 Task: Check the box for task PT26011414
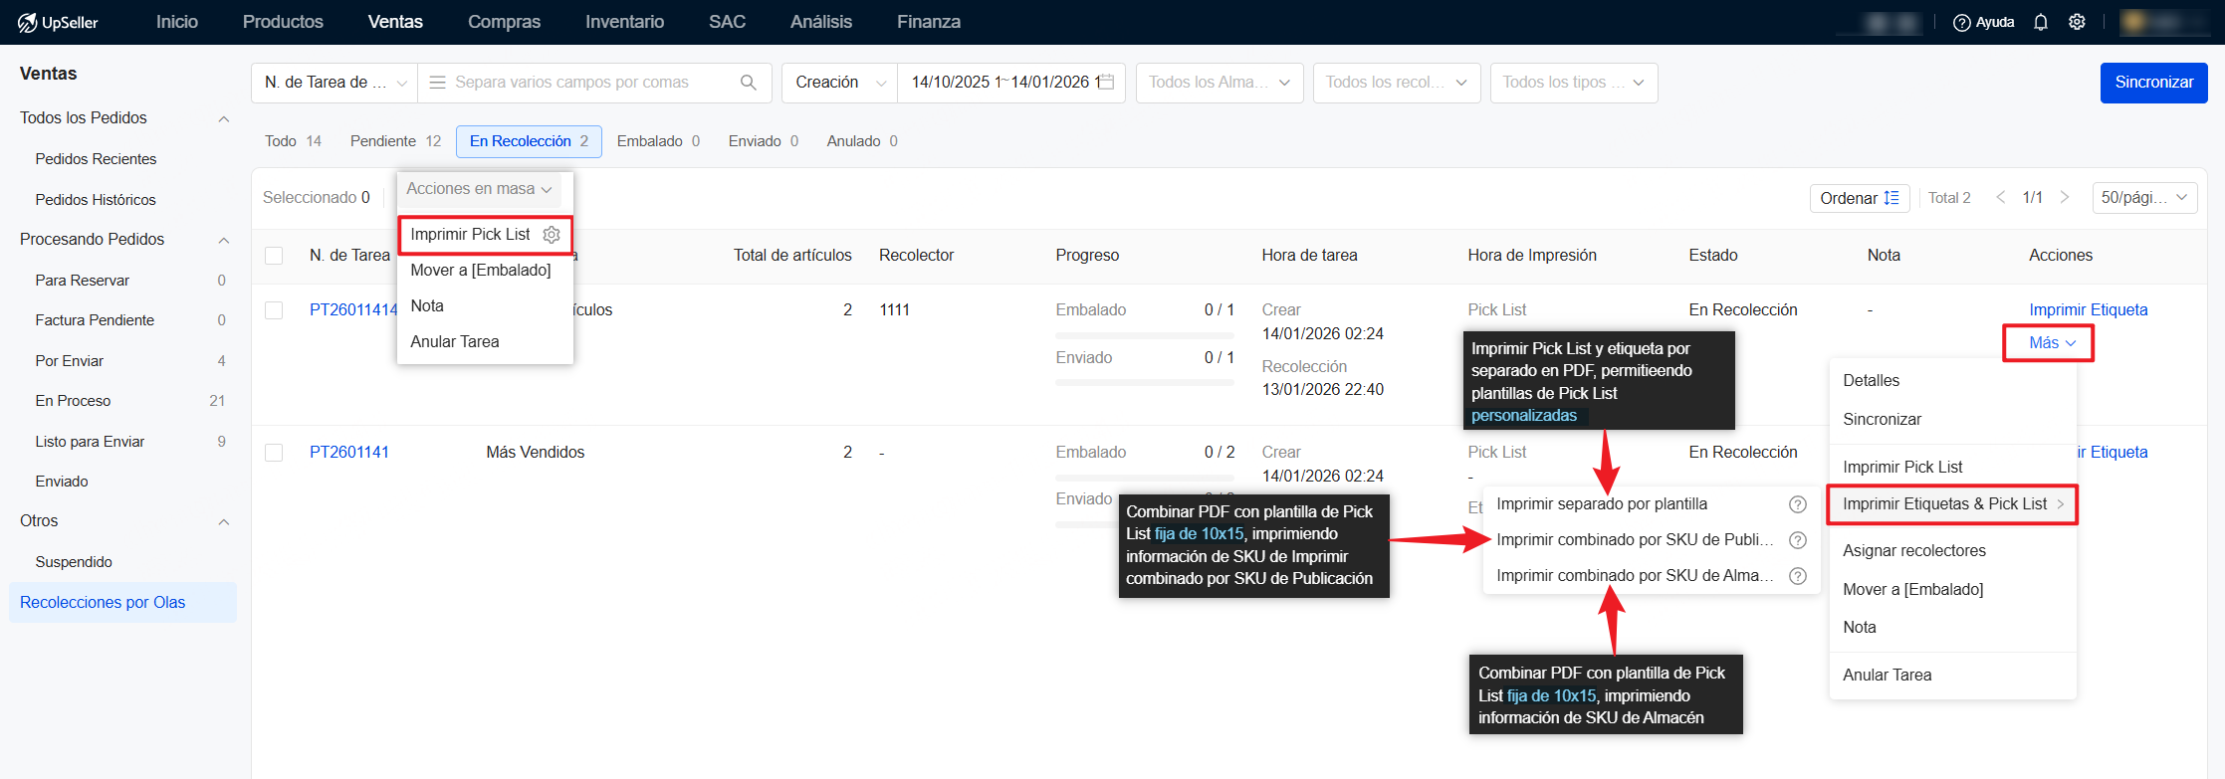(274, 310)
